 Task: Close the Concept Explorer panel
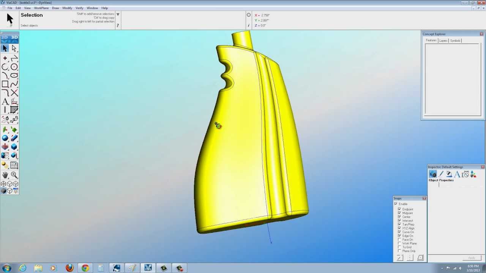tap(481, 34)
